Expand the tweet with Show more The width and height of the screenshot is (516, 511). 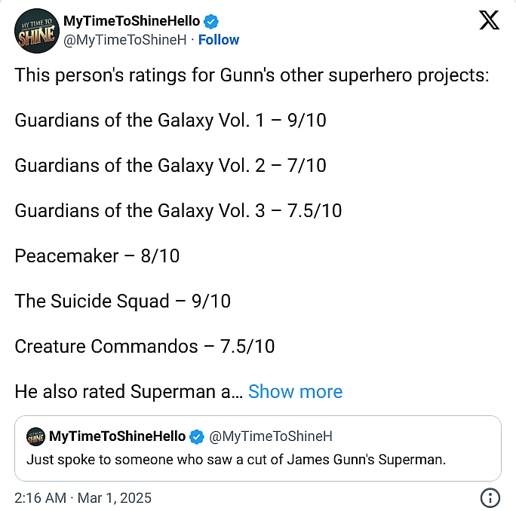coord(295,392)
